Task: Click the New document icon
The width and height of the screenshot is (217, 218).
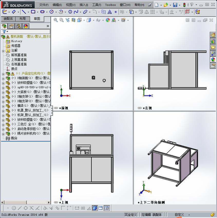Action: coord(157,5)
